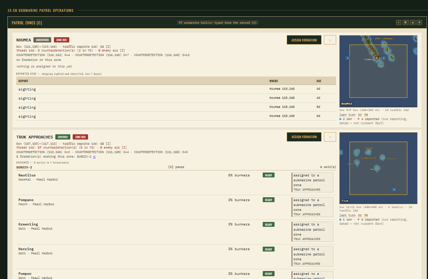
Task: Select the sighting row aged 5d
Action: tap(176, 107)
